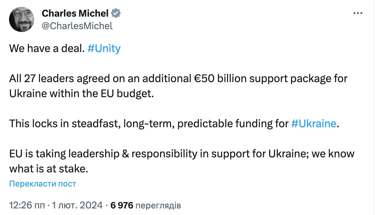Open the more options three-dot menu
This screenshot has width=379, height=215.
(357, 13)
